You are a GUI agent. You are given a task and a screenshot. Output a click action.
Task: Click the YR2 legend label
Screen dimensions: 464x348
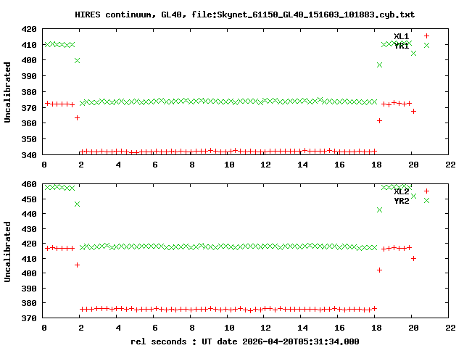tap(401, 202)
